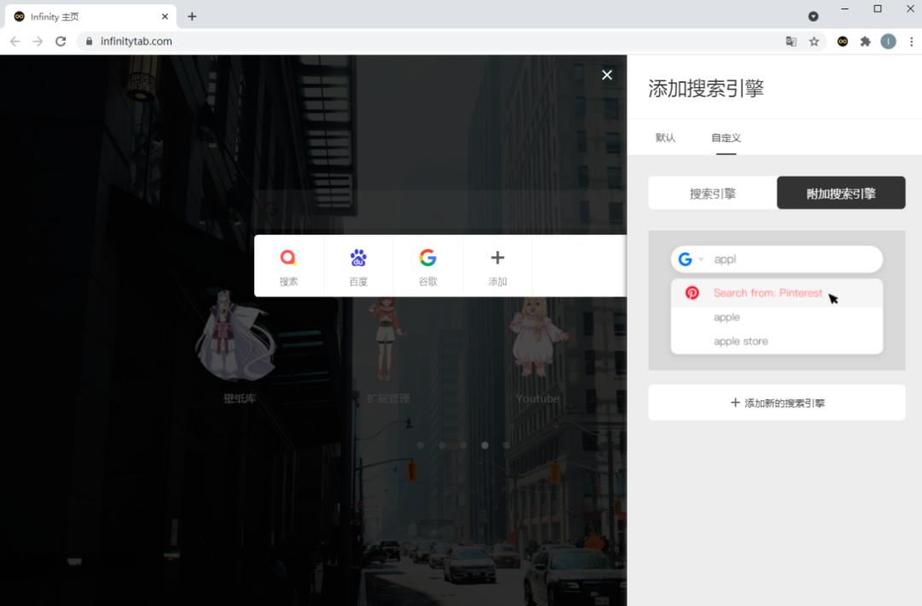Select the 搜索引擎 toggle option
This screenshot has width=922, height=606.
(712, 193)
